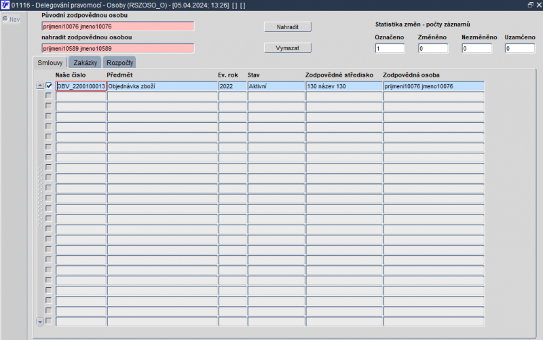Viewport: 543px width, 340px height.
Task: Click the application icon in title bar
Action: pyautogui.click(x=5, y=5)
